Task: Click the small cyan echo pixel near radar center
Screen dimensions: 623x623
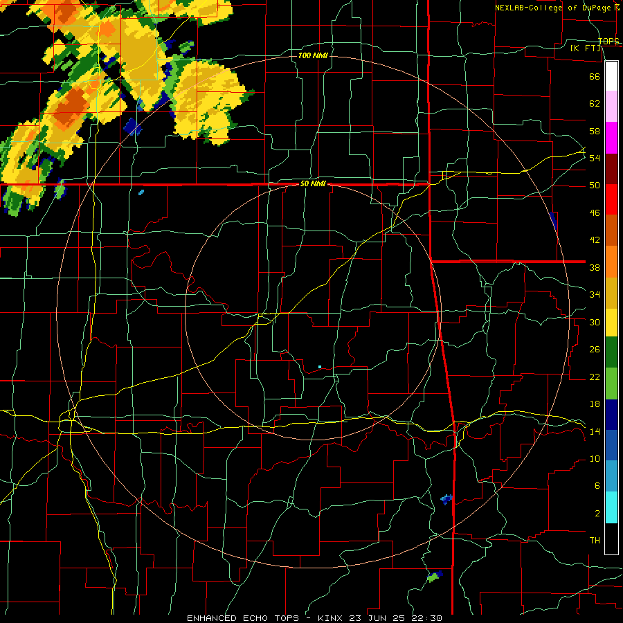Action: pyautogui.click(x=319, y=367)
